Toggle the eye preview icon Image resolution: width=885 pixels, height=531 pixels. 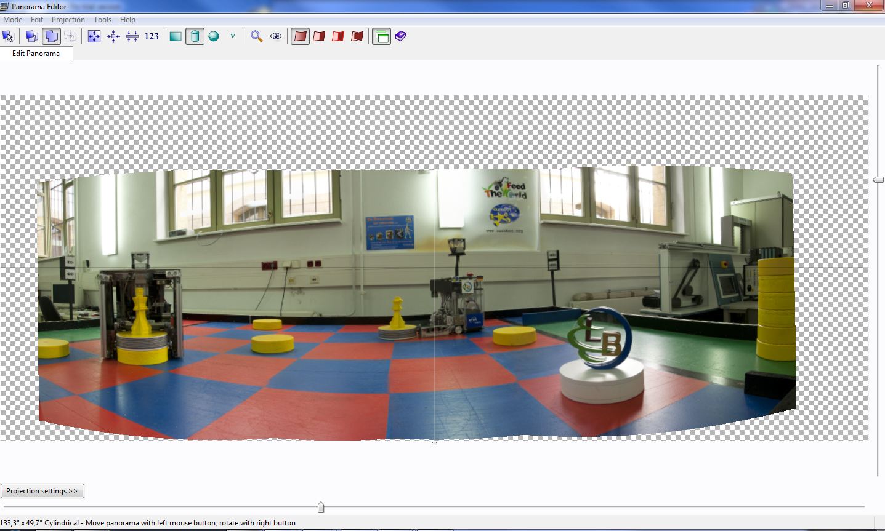pyautogui.click(x=276, y=36)
